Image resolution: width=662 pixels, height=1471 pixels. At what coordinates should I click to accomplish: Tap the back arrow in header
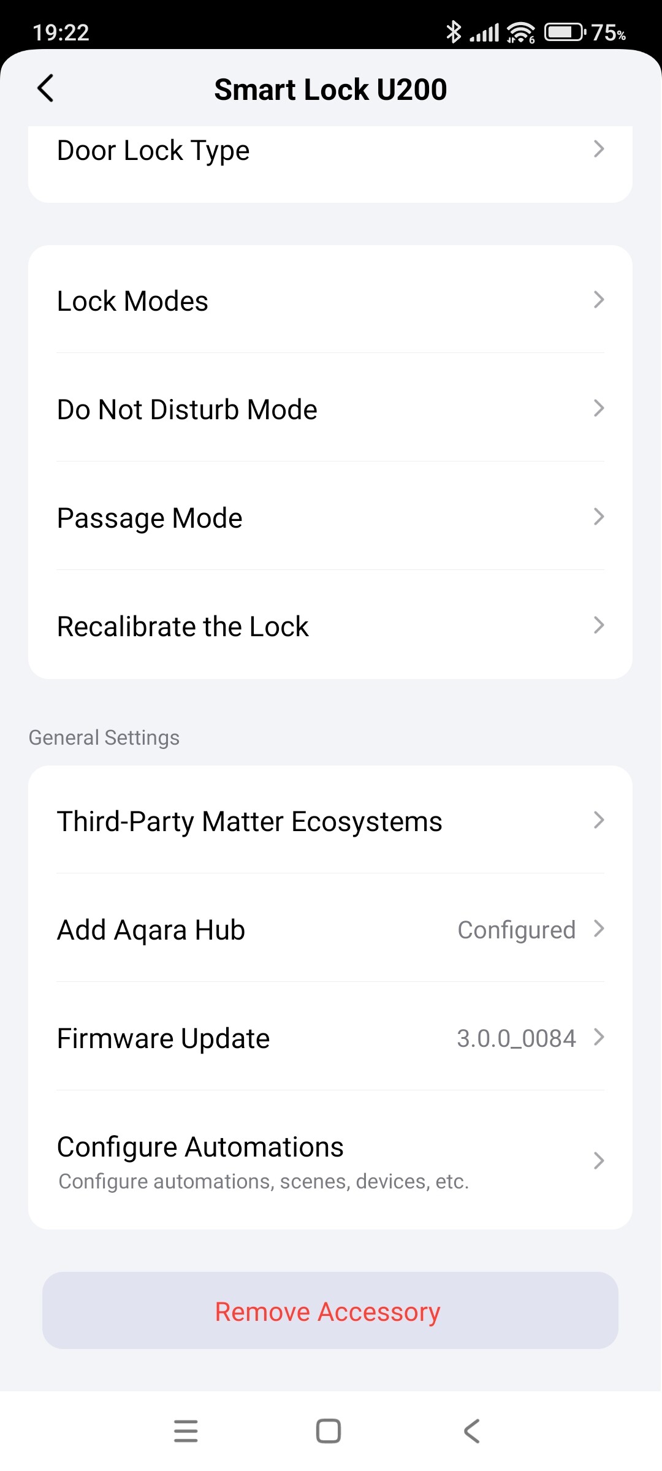pos(46,88)
